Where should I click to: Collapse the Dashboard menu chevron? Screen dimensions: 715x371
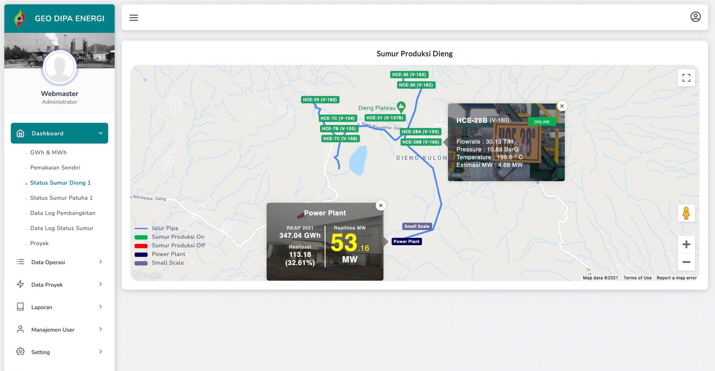[101, 133]
